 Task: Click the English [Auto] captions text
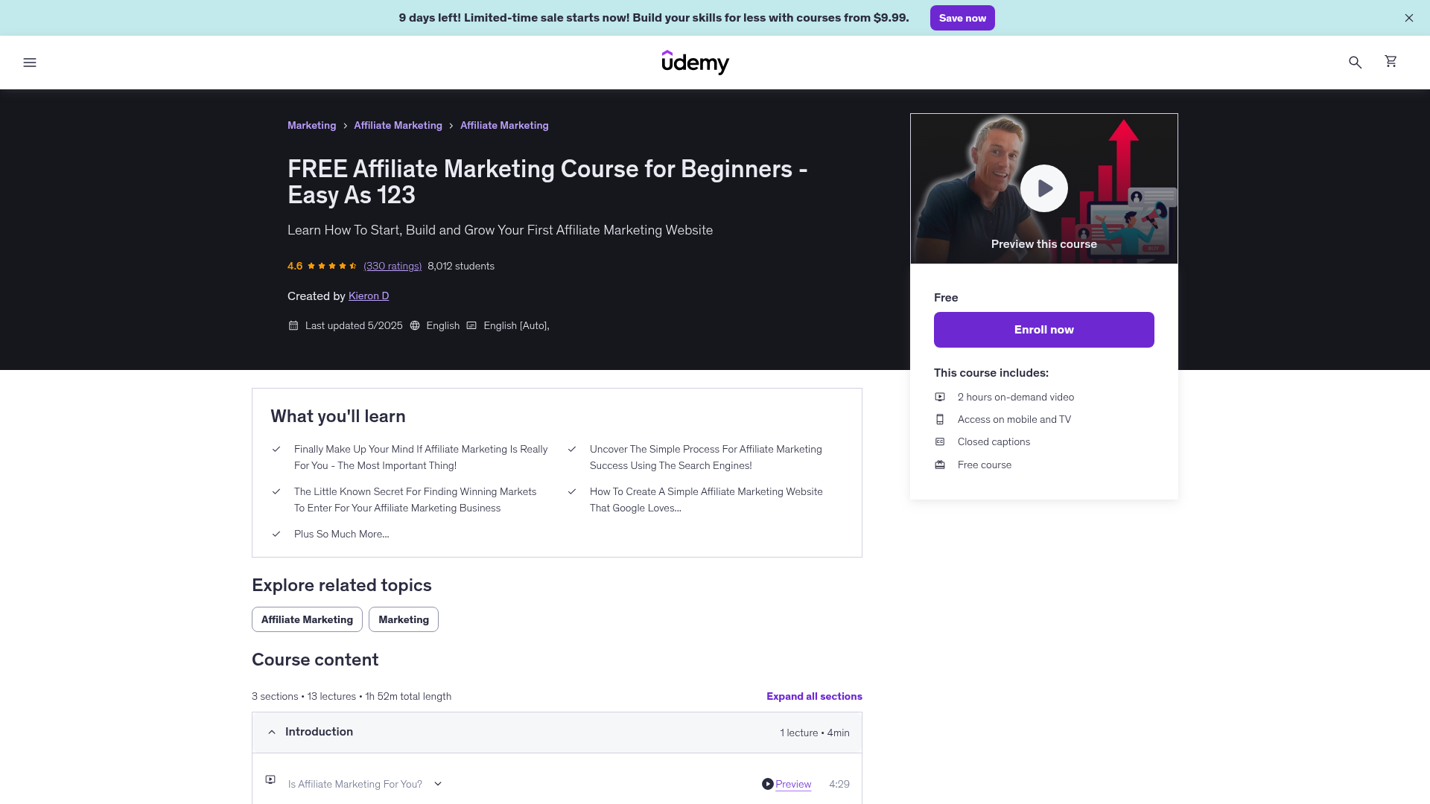click(516, 325)
